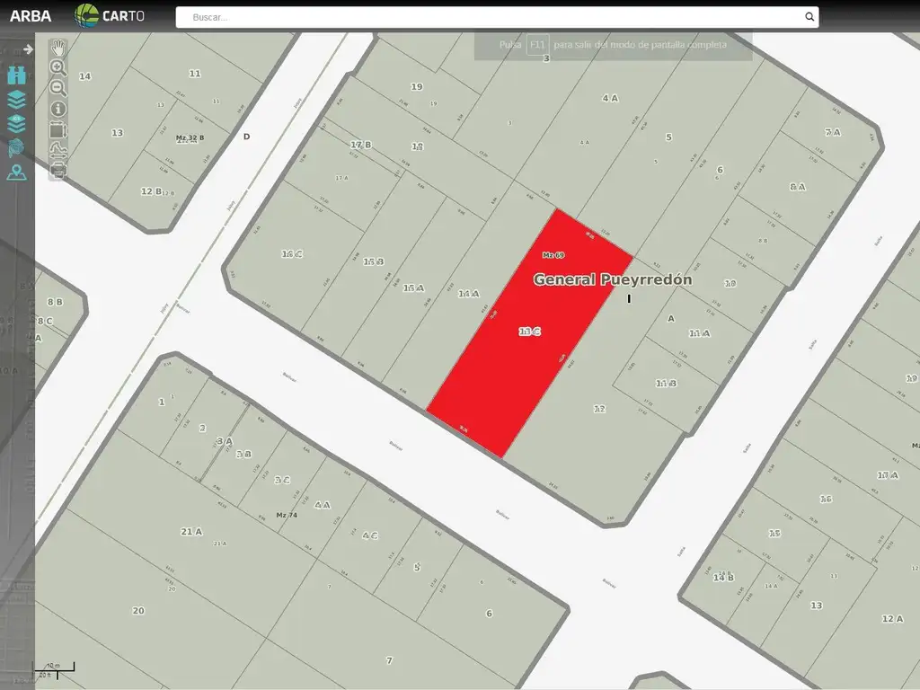Click the print map icon
The height and width of the screenshot is (690, 920).
[58, 171]
